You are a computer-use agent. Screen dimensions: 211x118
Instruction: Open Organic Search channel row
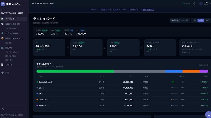(122, 82)
